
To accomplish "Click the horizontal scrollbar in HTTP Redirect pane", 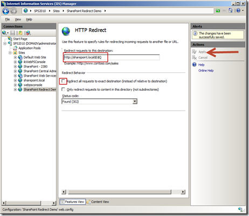I will point(123,192).
